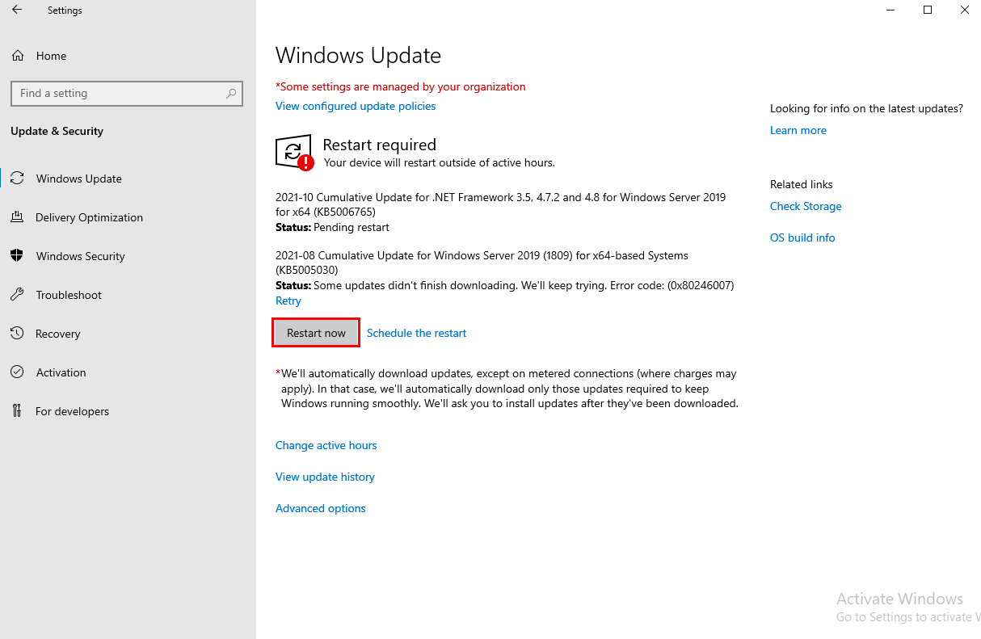Click the Recovery clock icon

coord(17,334)
